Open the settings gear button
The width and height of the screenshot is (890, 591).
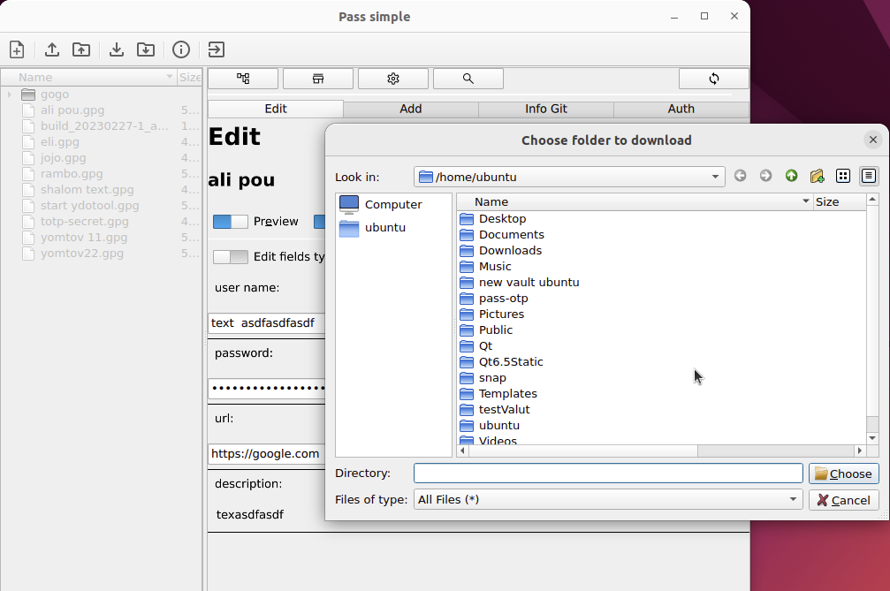click(393, 79)
